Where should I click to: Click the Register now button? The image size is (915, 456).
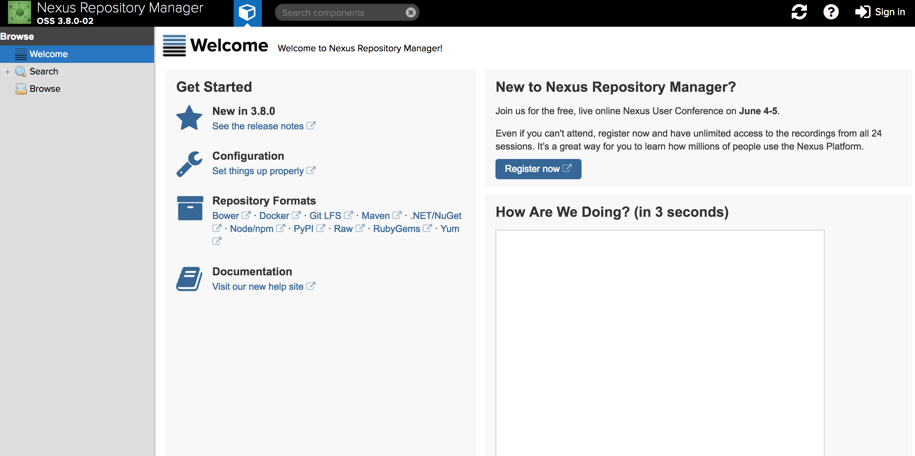point(538,169)
